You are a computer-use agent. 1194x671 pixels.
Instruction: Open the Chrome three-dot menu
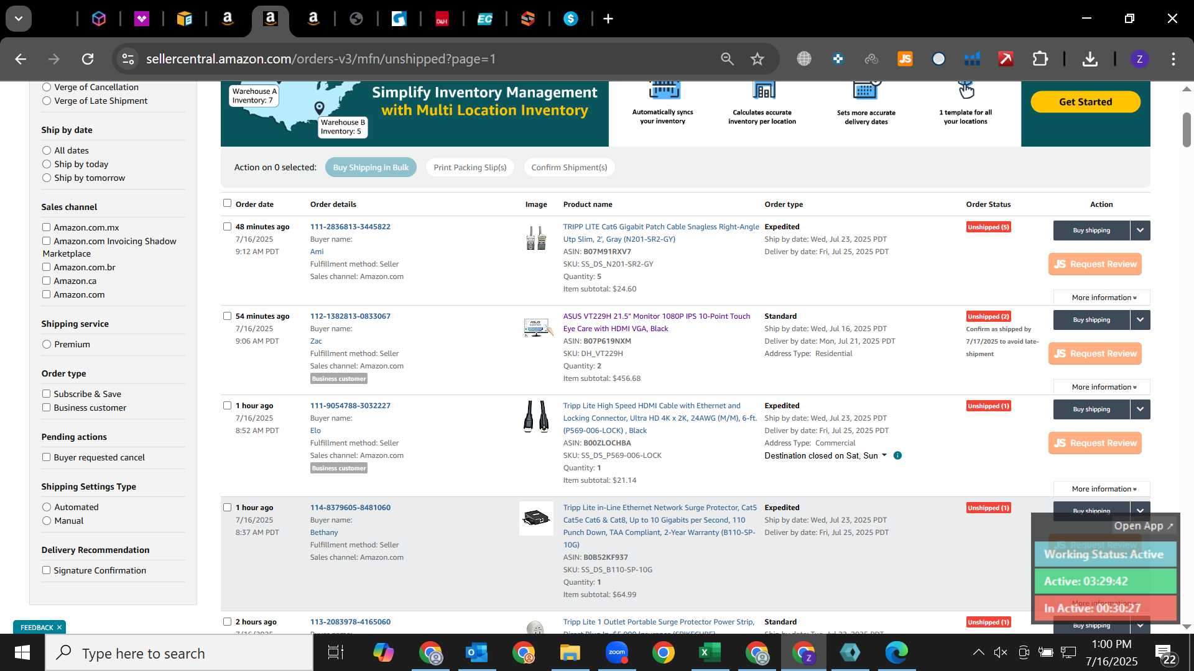pos(1173,59)
